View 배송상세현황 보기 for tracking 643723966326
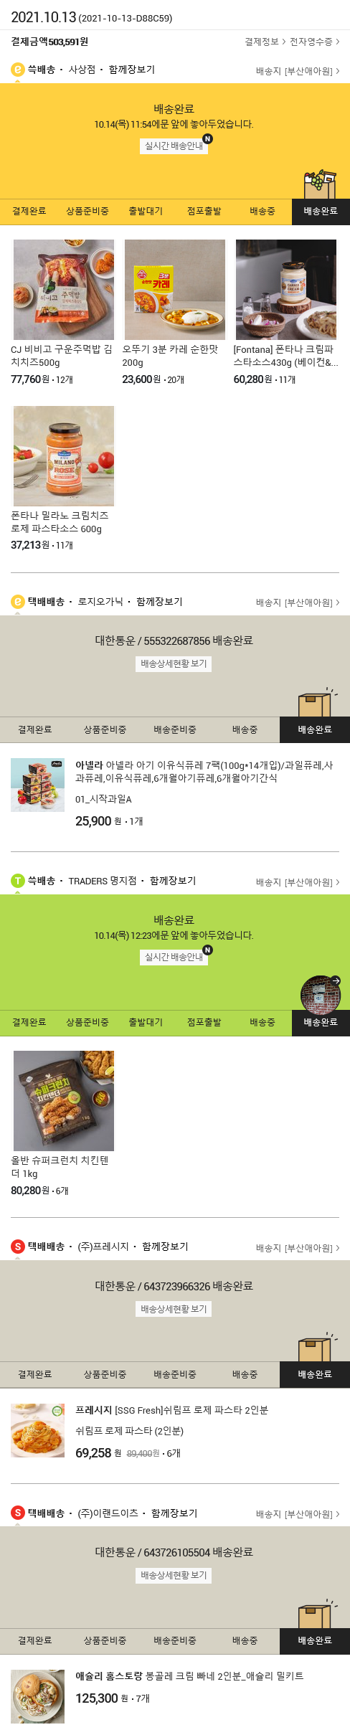Screen dimensions: 350x1735 (174, 1309)
